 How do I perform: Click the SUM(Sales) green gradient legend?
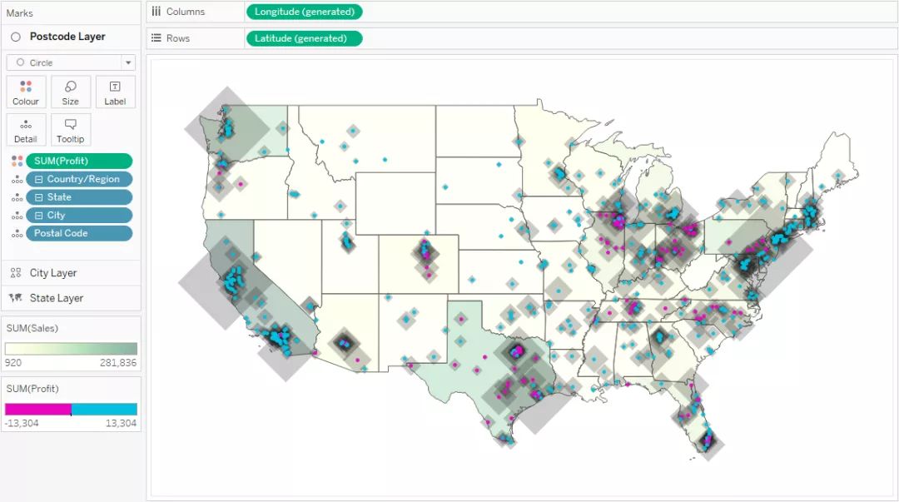point(71,349)
